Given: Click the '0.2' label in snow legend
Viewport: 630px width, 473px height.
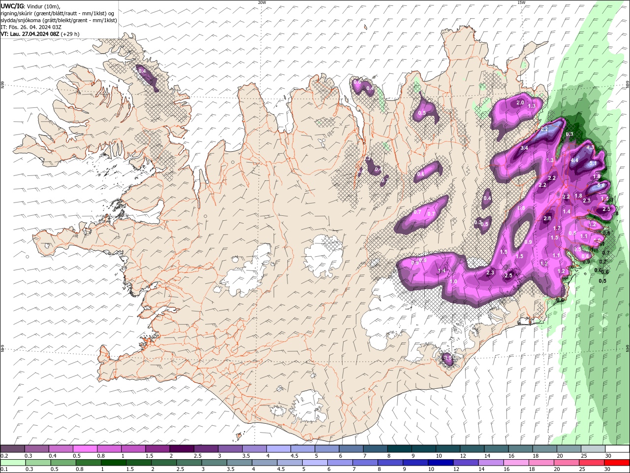Looking at the screenshot, I should (x=4, y=456).
